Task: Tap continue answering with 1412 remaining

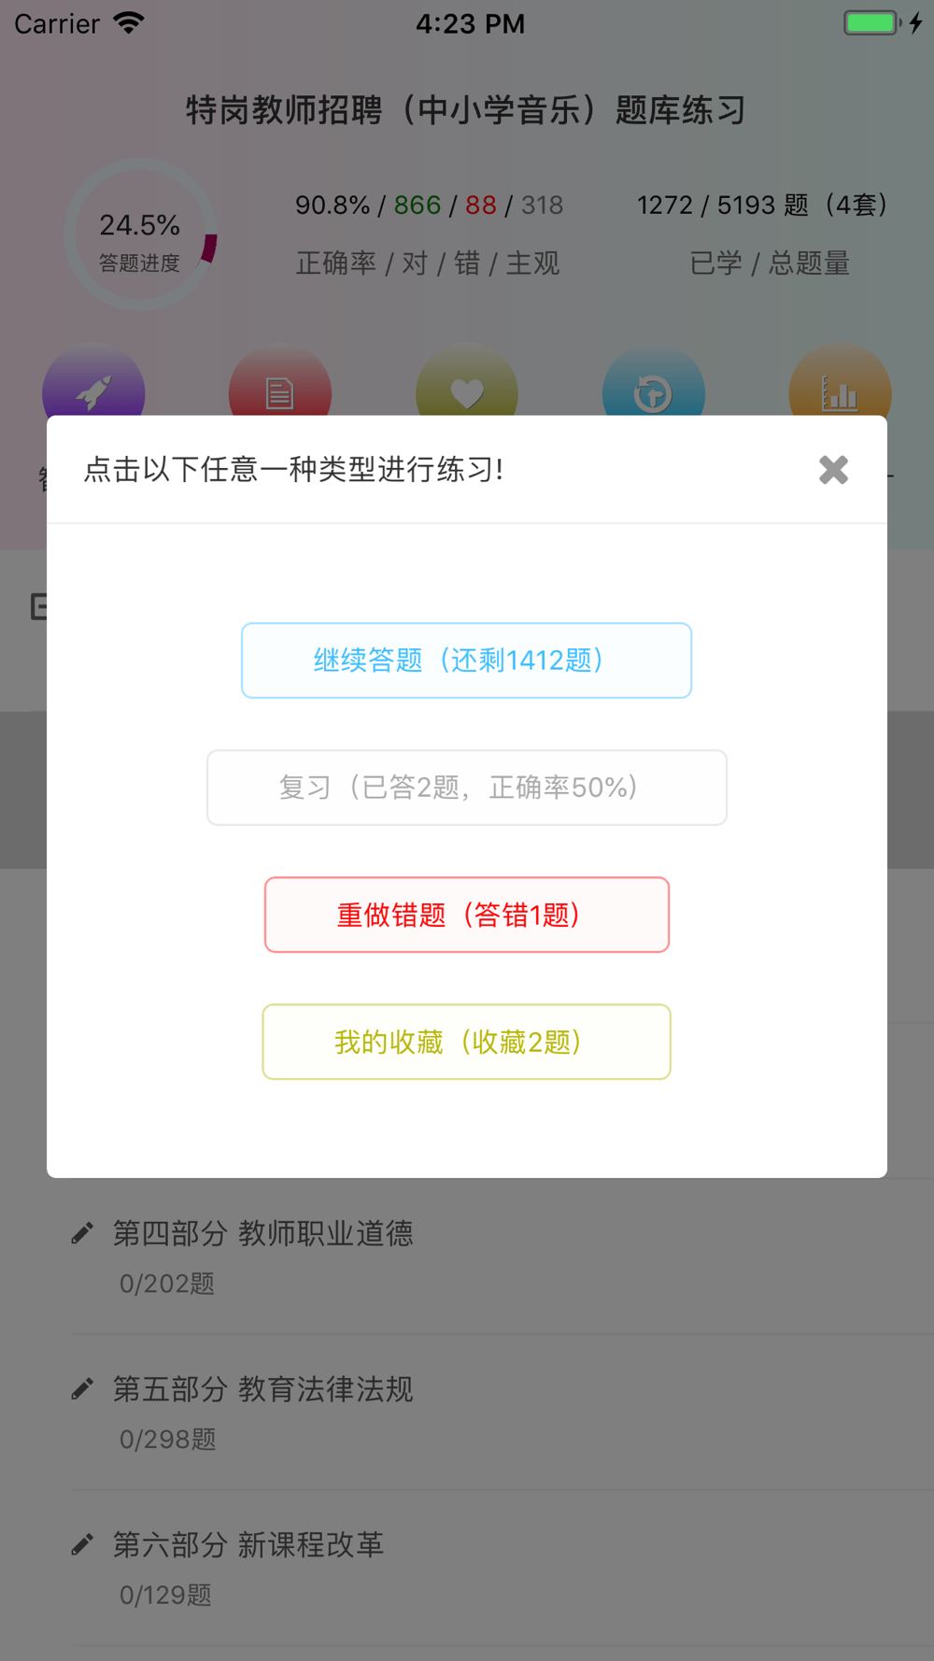Action: [466, 660]
